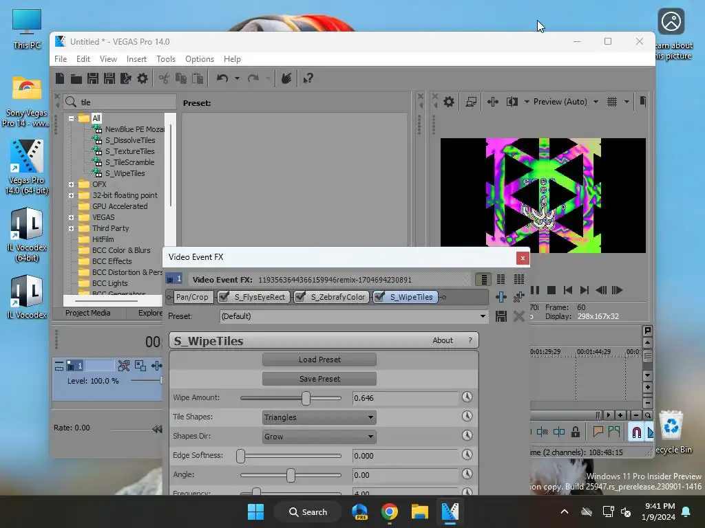Create a new project from the toolbar

coord(60,78)
